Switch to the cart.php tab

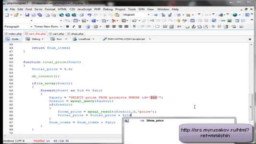coord(57,34)
